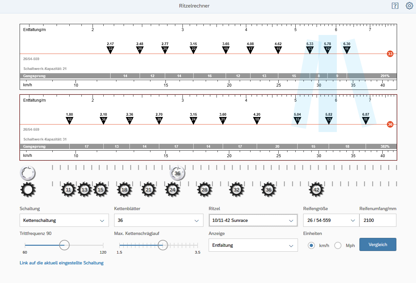The image size is (416, 283).
Task: Open the help question mark icon
Action: tap(395, 6)
